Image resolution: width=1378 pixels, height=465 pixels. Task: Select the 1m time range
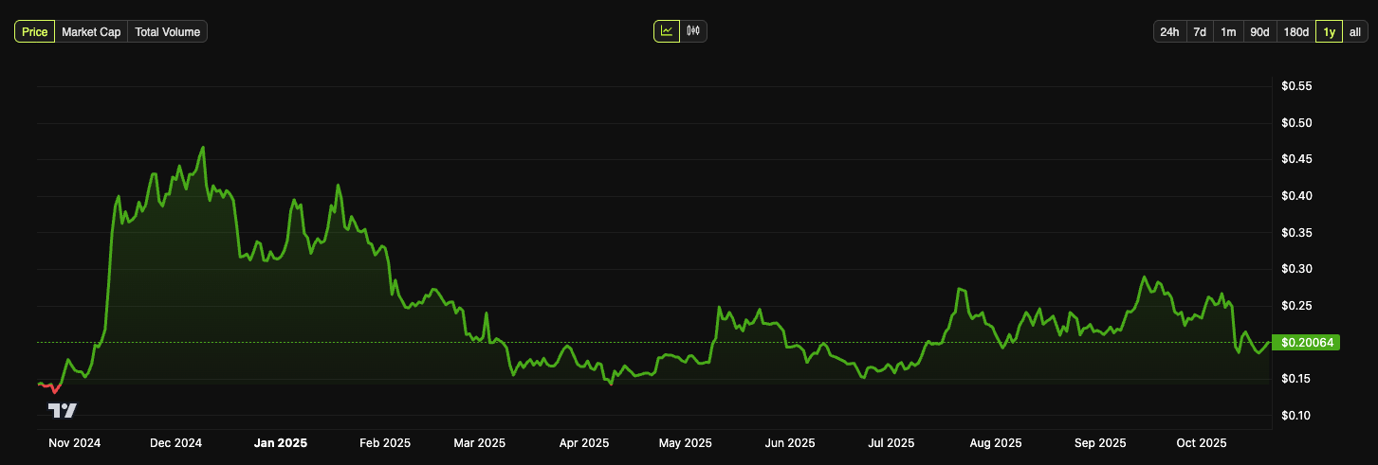[1228, 32]
